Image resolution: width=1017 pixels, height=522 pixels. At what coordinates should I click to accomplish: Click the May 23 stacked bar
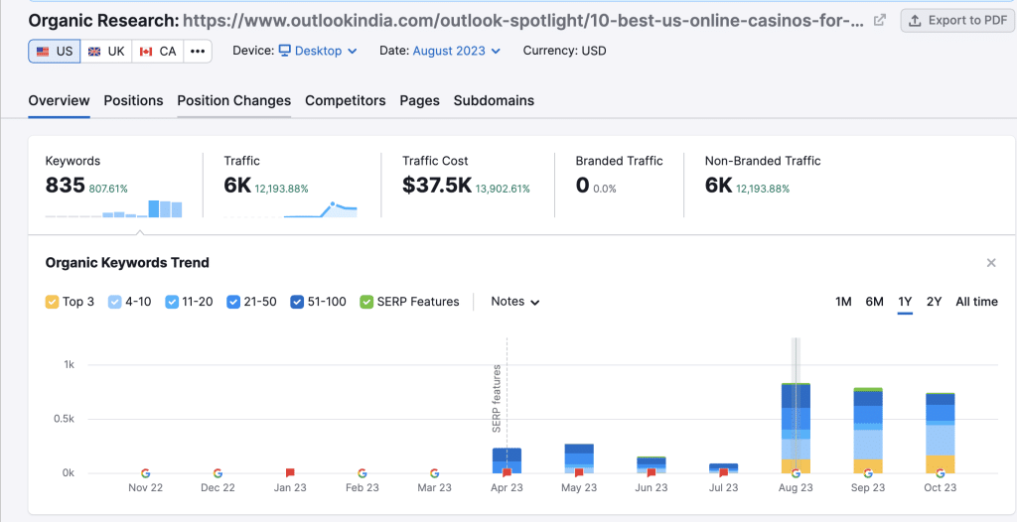(x=579, y=458)
